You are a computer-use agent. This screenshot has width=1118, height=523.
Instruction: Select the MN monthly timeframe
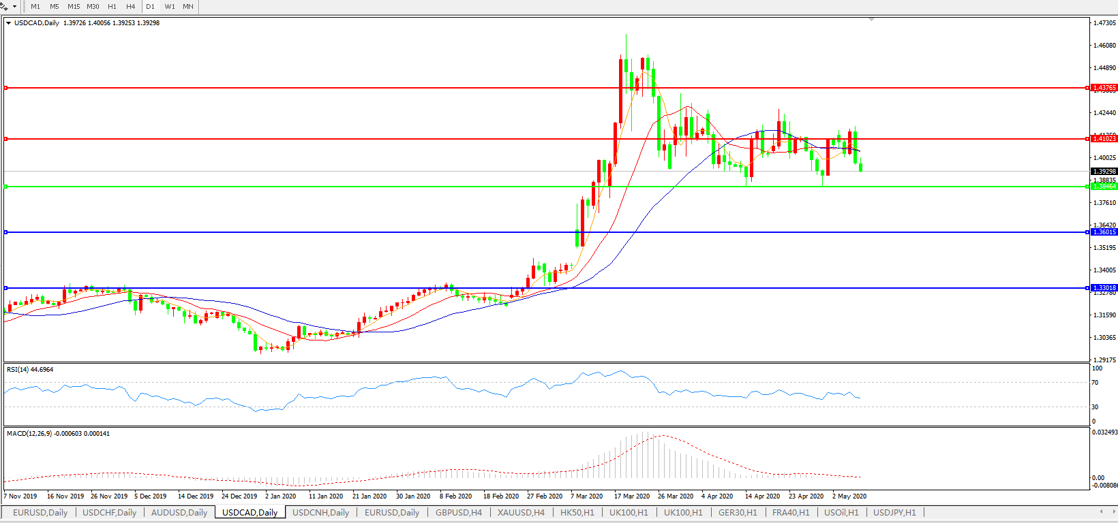pyautogui.click(x=188, y=6)
